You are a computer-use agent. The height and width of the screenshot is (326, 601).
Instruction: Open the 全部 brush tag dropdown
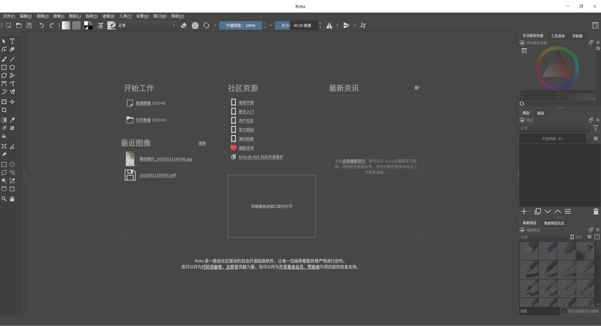point(544,237)
